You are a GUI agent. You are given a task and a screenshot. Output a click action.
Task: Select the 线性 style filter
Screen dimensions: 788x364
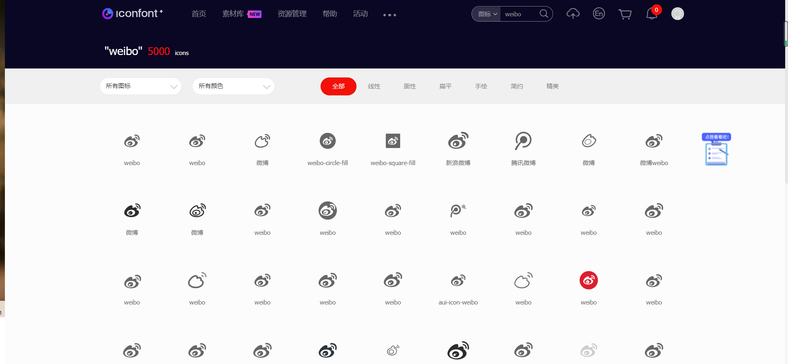click(374, 86)
